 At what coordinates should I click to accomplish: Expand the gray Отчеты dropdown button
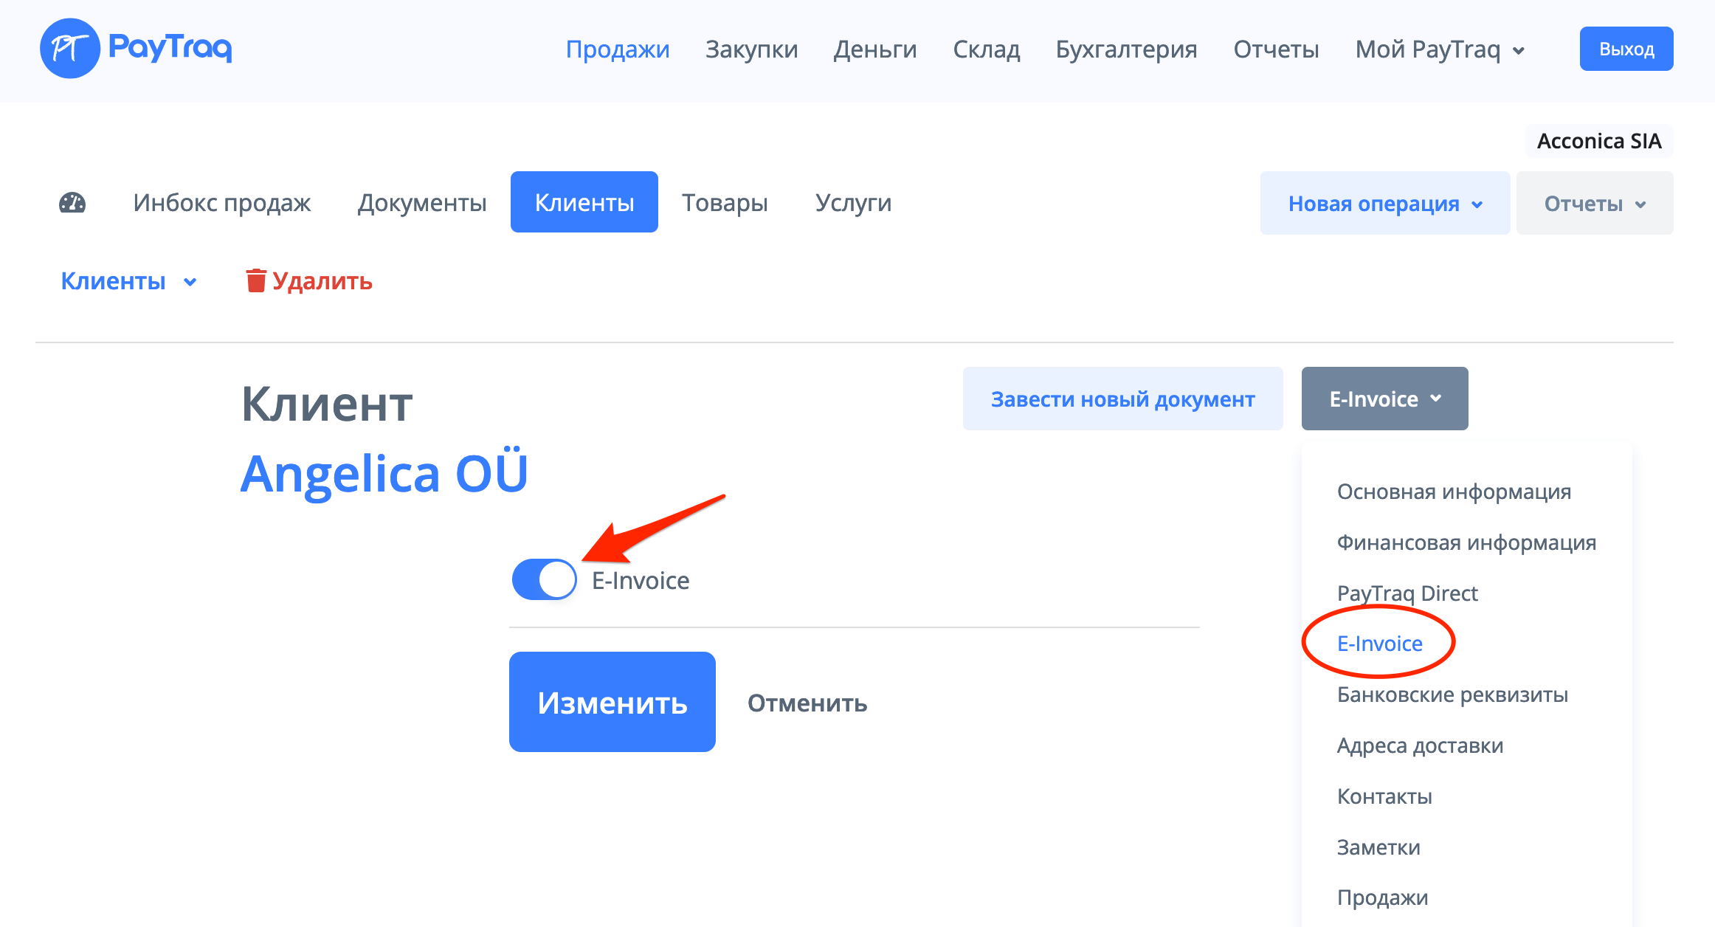coord(1594,204)
